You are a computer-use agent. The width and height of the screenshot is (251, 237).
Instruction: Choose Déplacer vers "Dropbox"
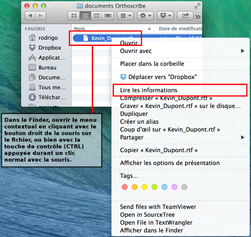[x=181, y=77]
